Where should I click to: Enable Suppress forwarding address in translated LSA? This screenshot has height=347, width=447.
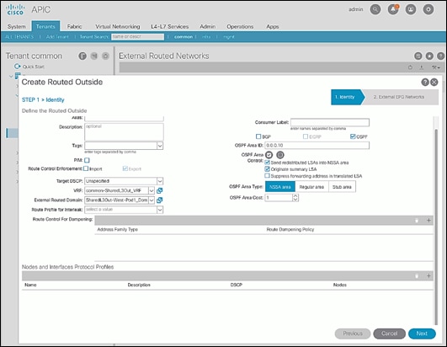(x=267, y=176)
